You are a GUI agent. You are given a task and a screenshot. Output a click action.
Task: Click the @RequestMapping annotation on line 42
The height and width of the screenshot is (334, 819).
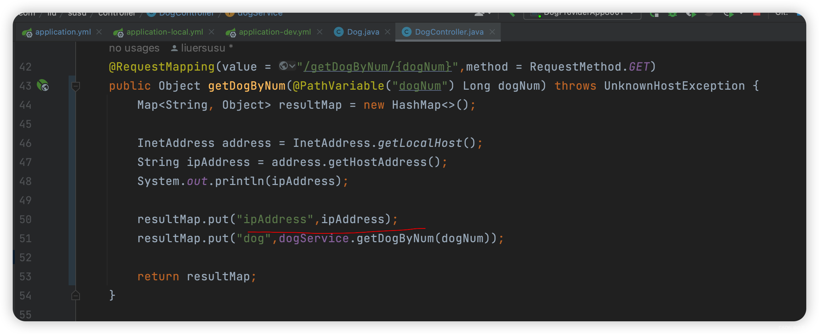[162, 67]
